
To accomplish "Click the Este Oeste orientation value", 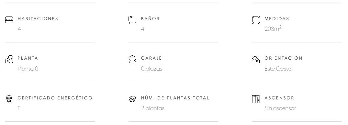I will coord(278,69).
